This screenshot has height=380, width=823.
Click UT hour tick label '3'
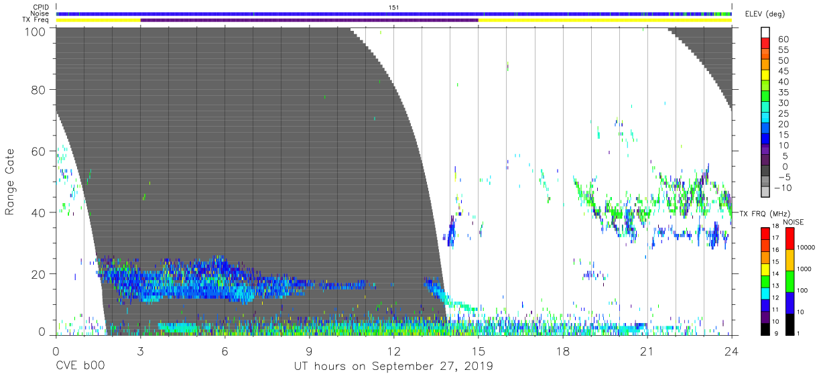pyautogui.click(x=140, y=351)
